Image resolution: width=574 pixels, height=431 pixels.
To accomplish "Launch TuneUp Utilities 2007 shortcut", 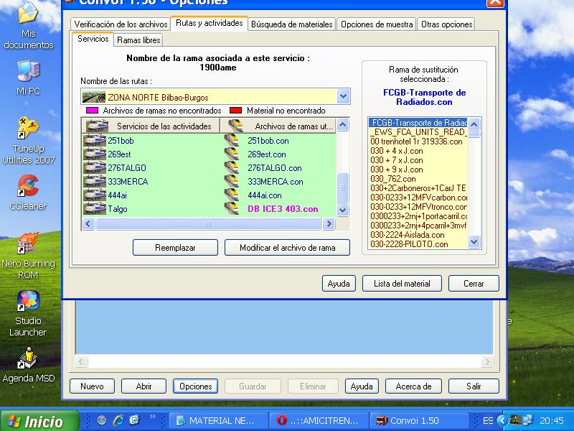I will [29, 128].
